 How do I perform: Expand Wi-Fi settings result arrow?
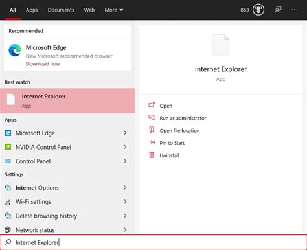tap(125, 201)
